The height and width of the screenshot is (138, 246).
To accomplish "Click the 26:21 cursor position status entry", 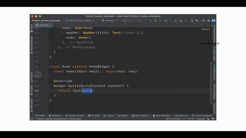I will coord(173,119).
